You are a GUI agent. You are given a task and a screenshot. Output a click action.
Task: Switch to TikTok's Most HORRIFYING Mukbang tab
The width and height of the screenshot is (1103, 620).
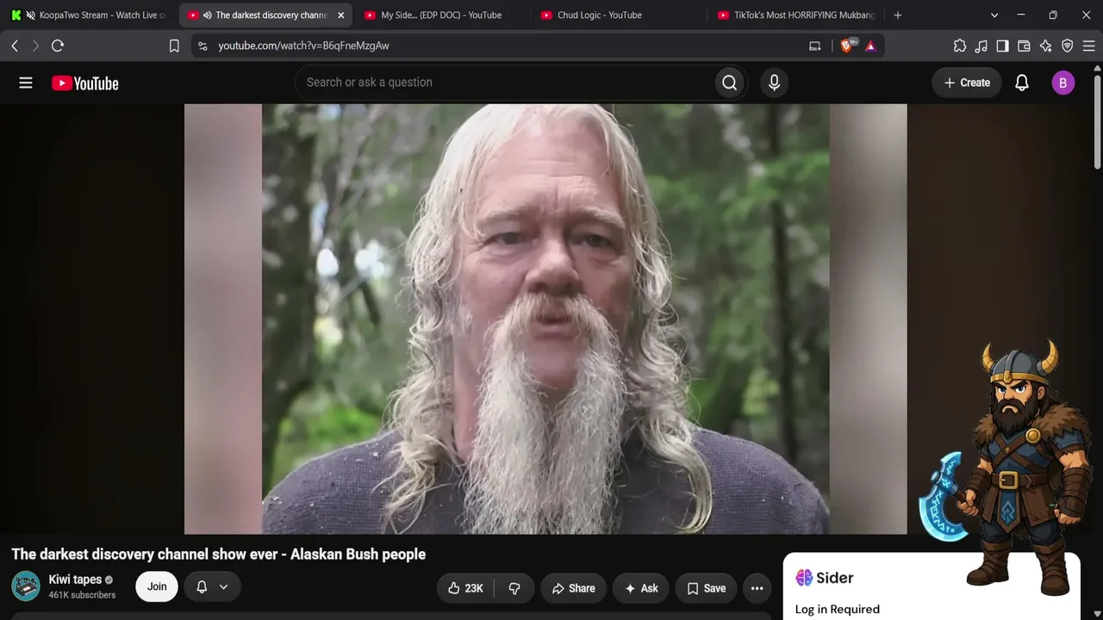click(x=795, y=15)
